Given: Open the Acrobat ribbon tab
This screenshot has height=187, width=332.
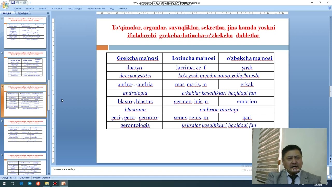Looking at the screenshot, I should 123,9.
